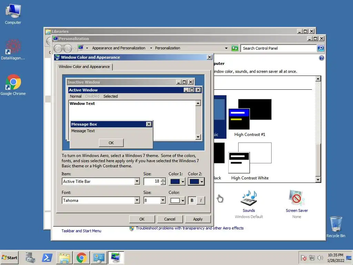The width and height of the screenshot is (353, 265).
Task: Click the white font Color swatch
Action: pyautogui.click(x=175, y=200)
